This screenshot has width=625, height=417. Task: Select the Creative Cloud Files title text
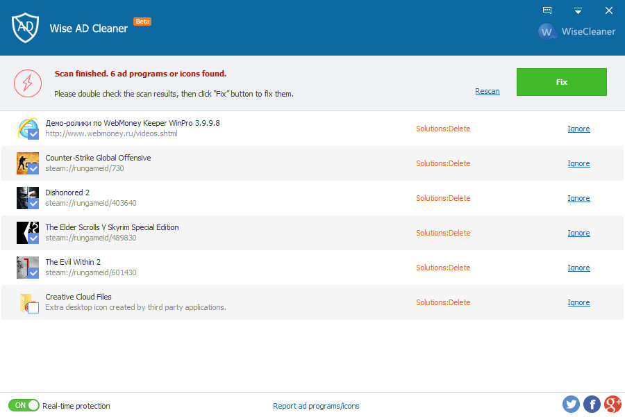point(78,297)
